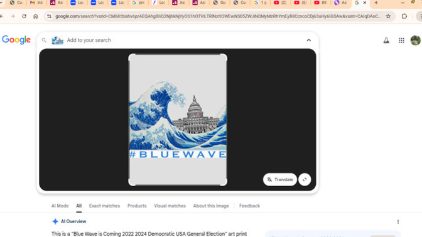This screenshot has height=237, width=422.
Task: Click the image thumbnail in search box
Action: [57, 40]
